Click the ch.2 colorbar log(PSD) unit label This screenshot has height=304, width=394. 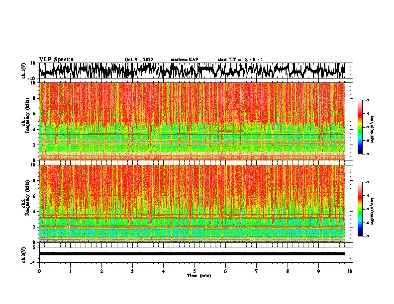[x=372, y=212]
